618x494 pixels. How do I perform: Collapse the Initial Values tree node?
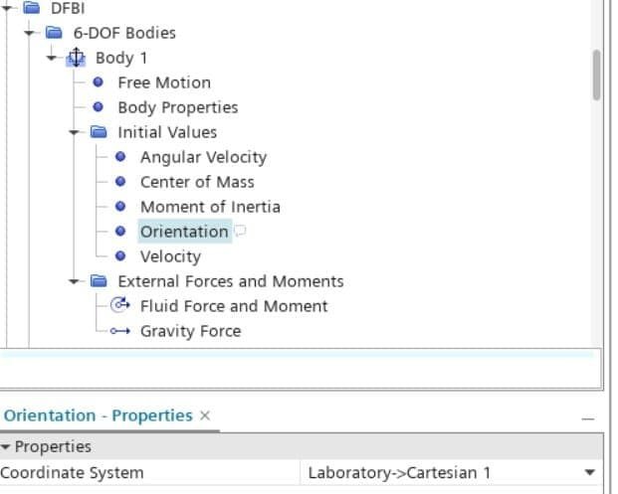pyautogui.click(x=75, y=132)
